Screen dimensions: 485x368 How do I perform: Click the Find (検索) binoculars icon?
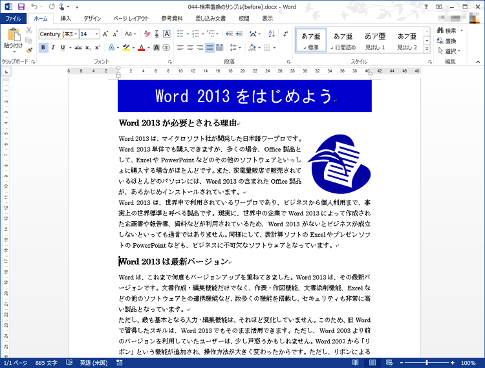tap(447, 30)
